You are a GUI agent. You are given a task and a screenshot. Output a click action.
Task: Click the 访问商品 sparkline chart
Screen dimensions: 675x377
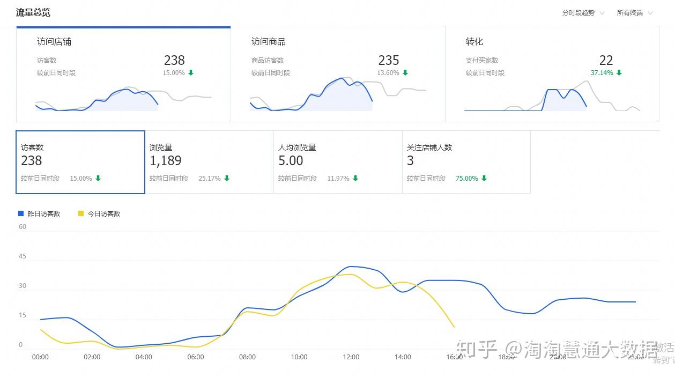point(338,94)
